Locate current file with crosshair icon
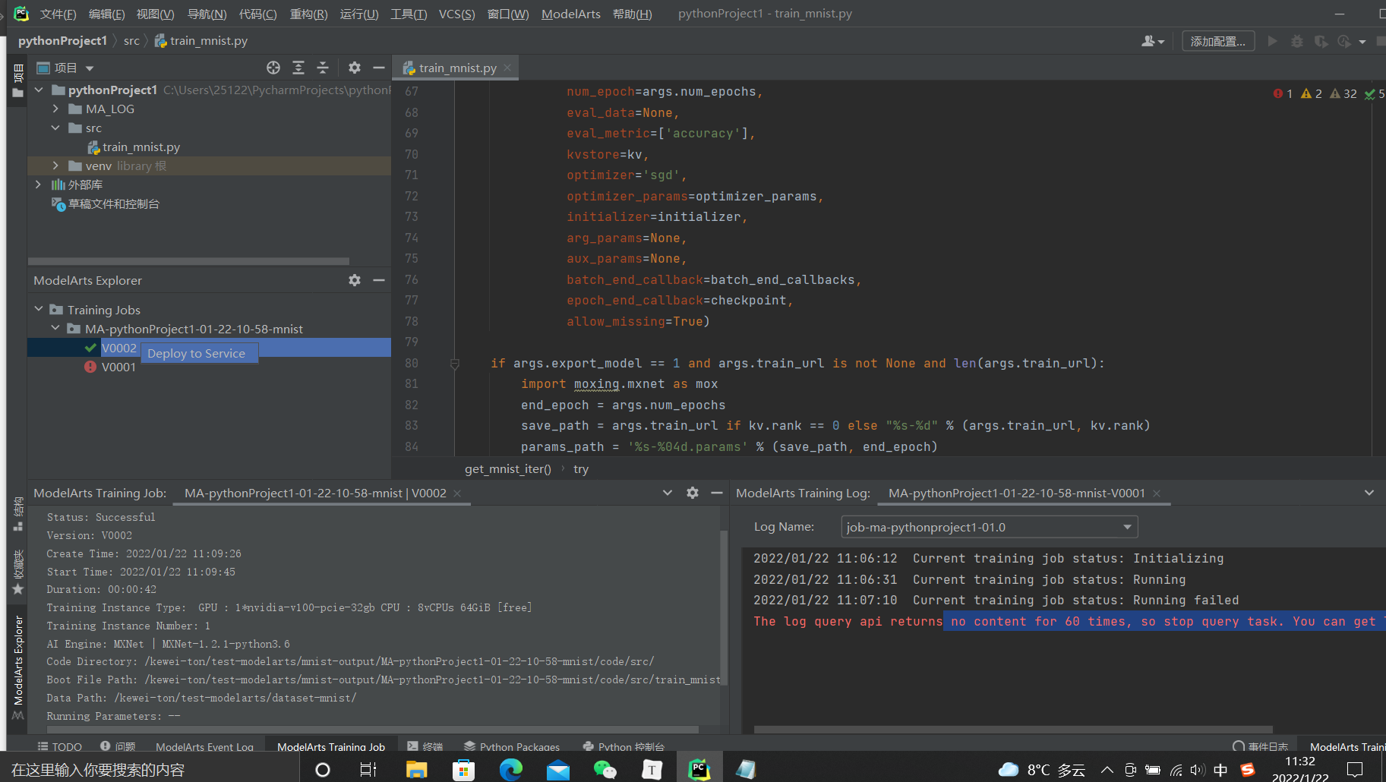Image resolution: width=1386 pixels, height=782 pixels. (273, 68)
